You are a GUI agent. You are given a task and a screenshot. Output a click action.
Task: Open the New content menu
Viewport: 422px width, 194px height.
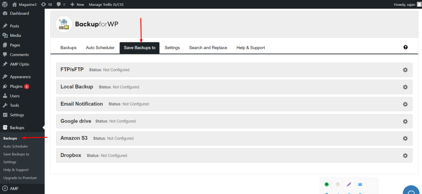(x=77, y=4)
